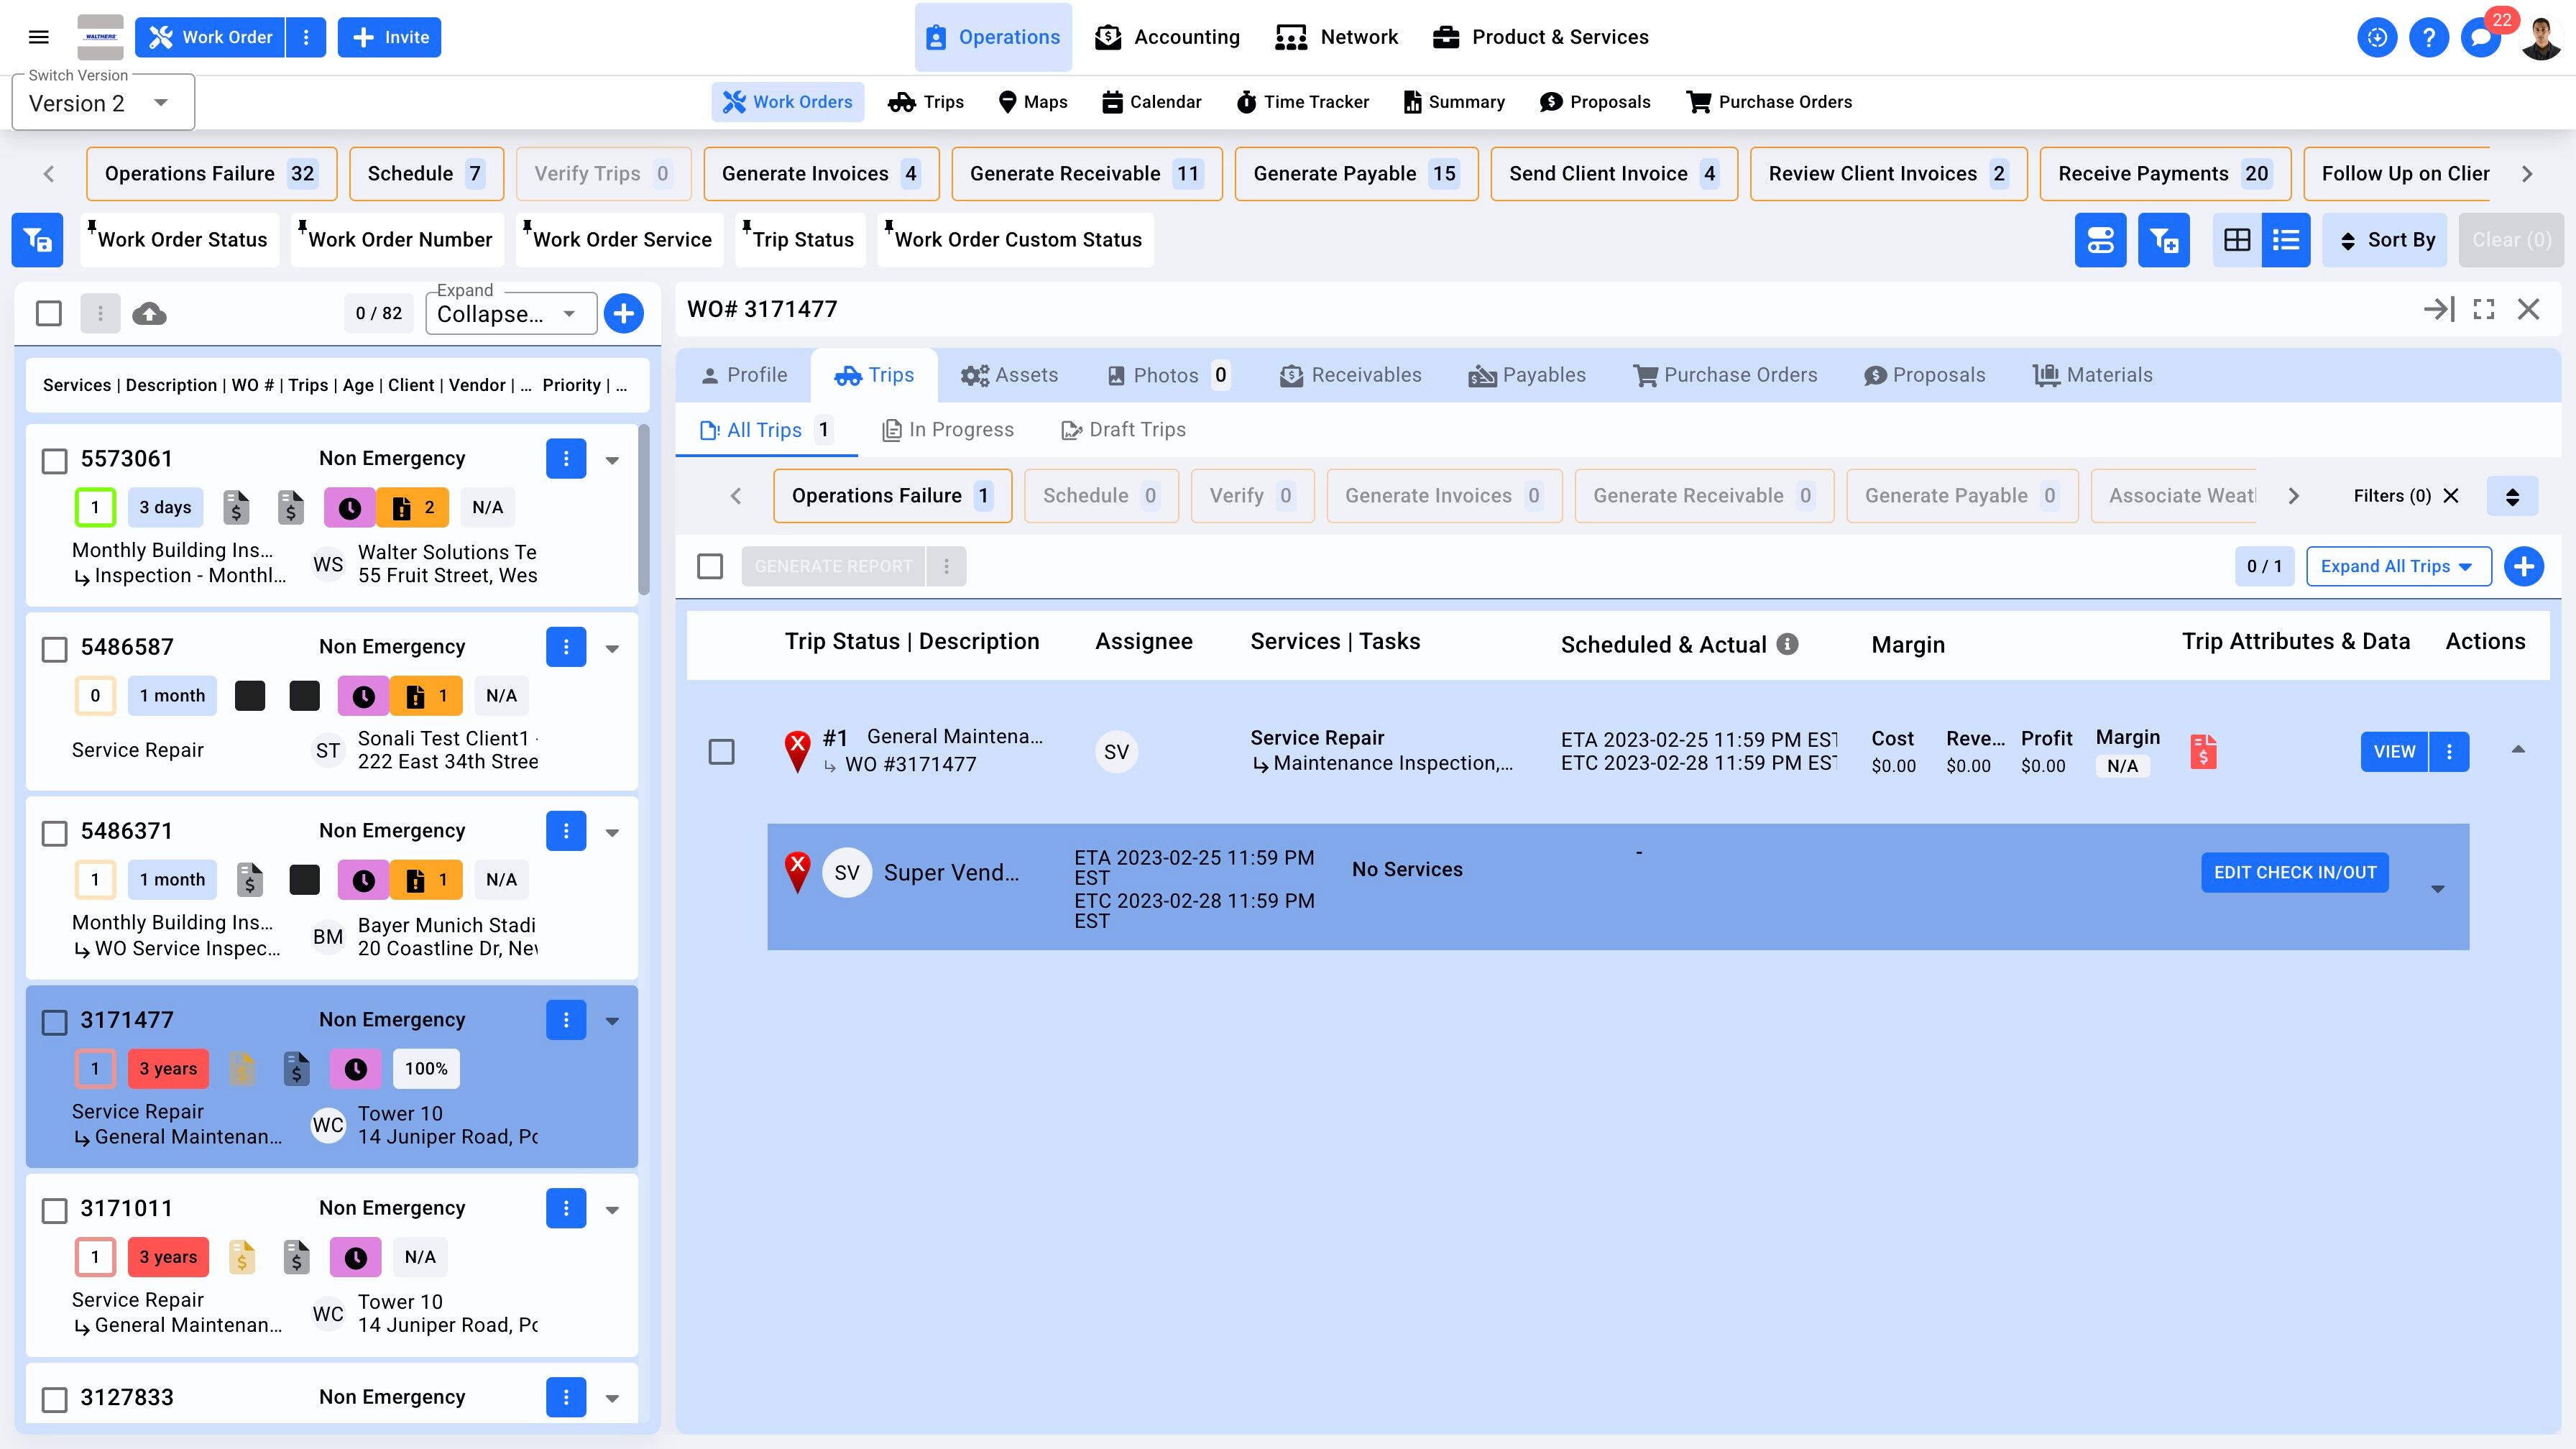
Task: Click the work order list scrollbar
Action: click(644, 510)
